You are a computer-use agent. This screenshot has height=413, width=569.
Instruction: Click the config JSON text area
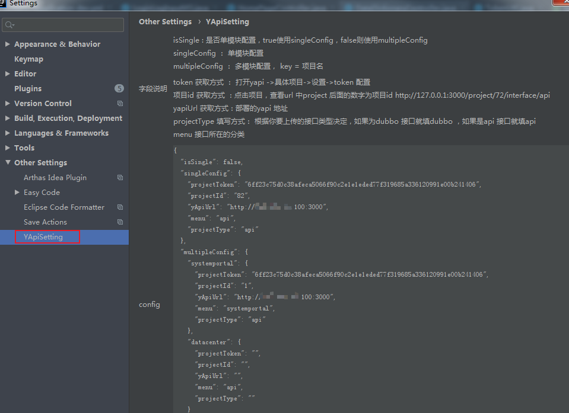371,279
